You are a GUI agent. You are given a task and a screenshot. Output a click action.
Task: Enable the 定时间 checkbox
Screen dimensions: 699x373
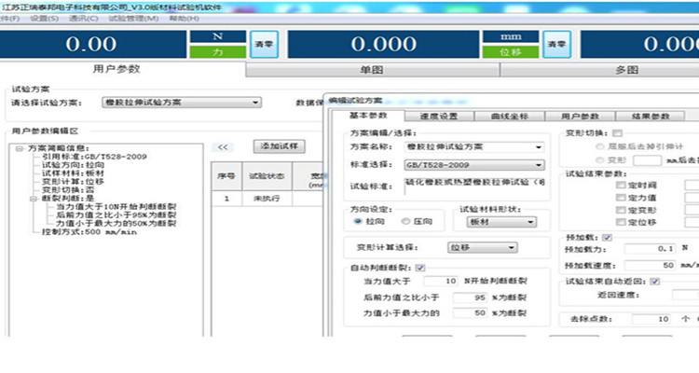[622, 186]
